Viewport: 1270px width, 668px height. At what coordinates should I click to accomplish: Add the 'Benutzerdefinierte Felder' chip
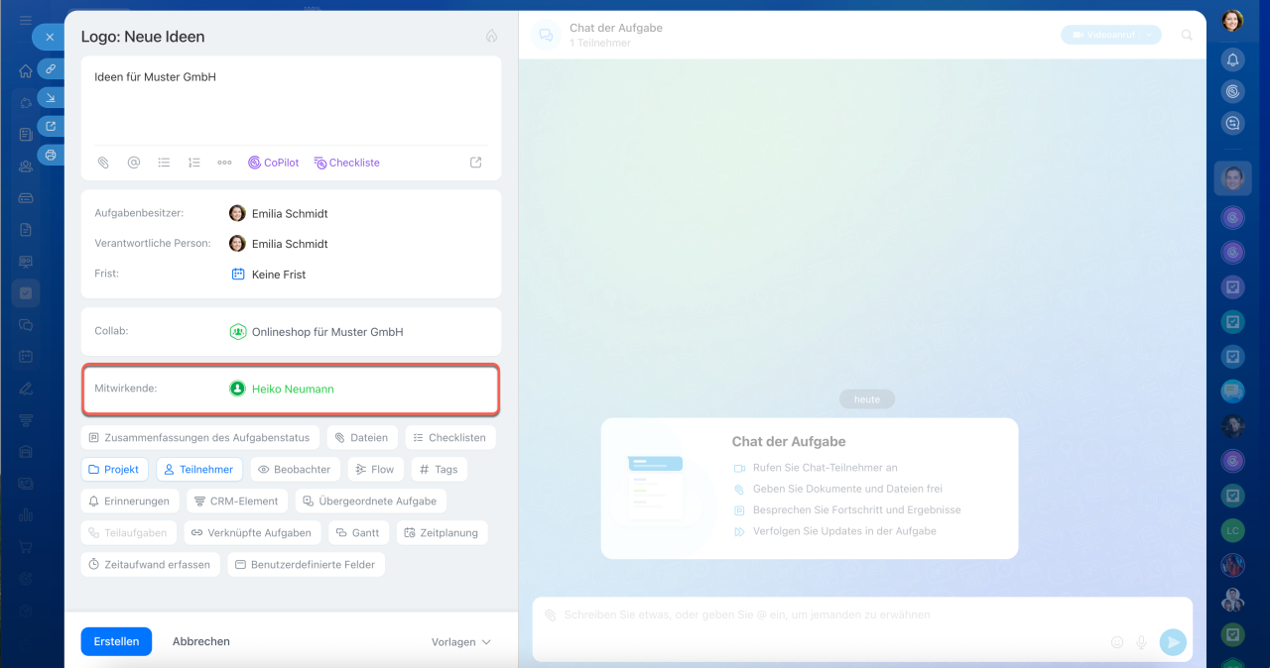click(306, 564)
